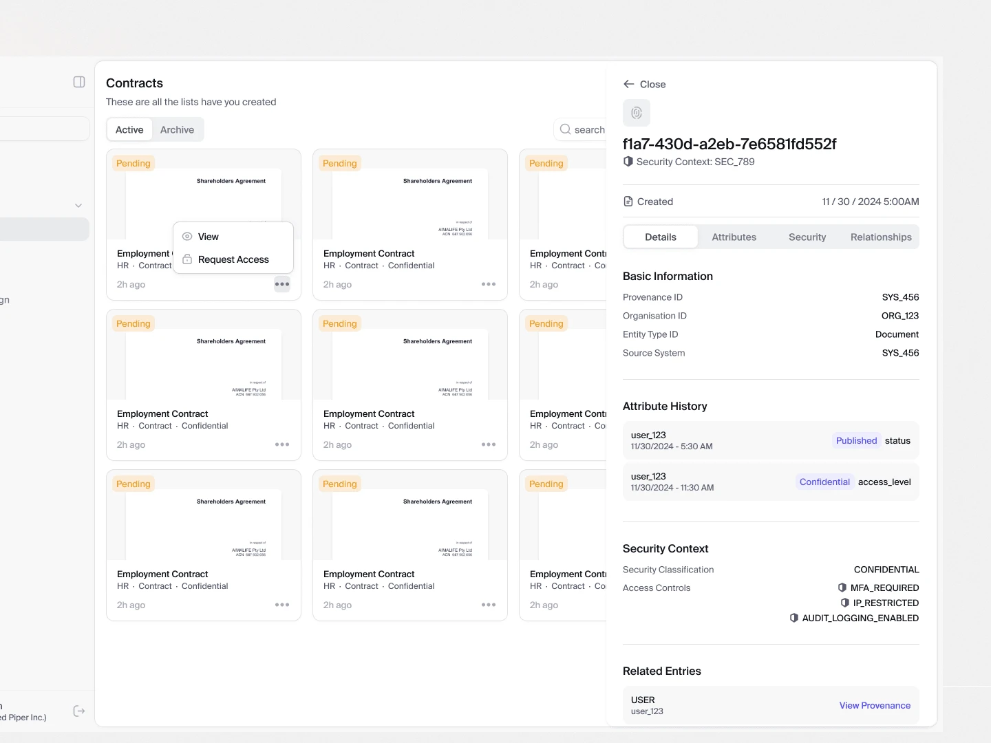The height and width of the screenshot is (743, 991).
Task: Open three-dot menu on bottom-left contract card
Action: click(282, 605)
